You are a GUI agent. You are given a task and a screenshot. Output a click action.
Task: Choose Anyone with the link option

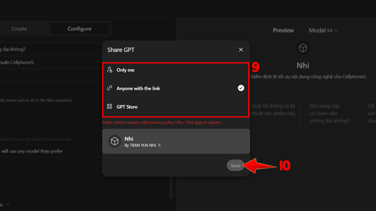138,88
